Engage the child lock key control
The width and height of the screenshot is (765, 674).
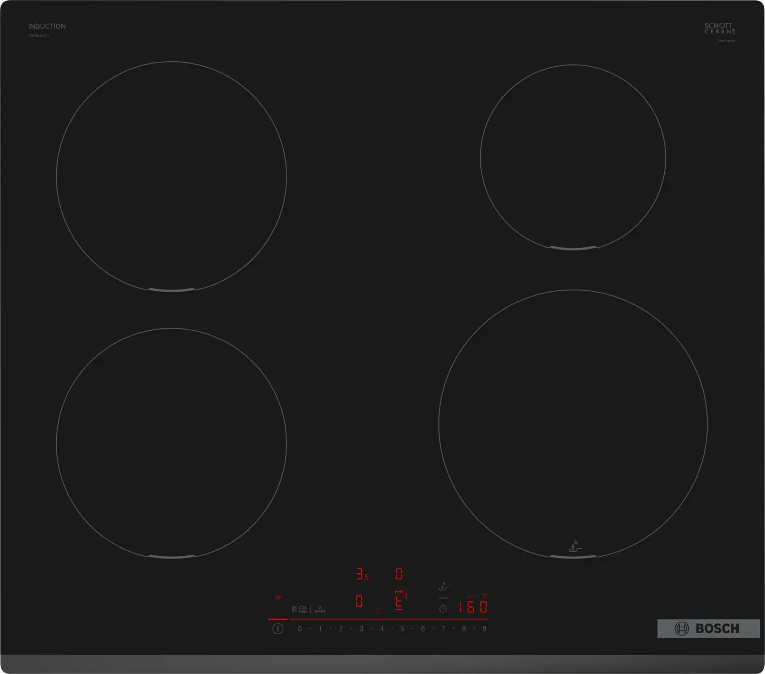tap(303, 609)
